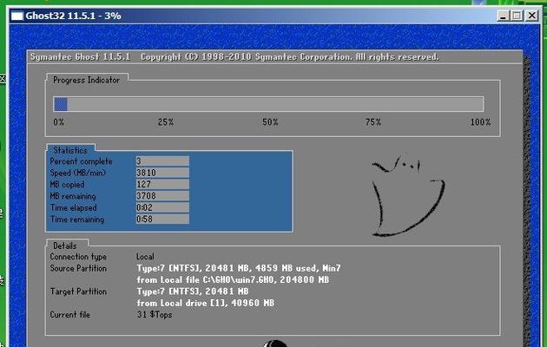Click the Statistics group label

[70, 150]
